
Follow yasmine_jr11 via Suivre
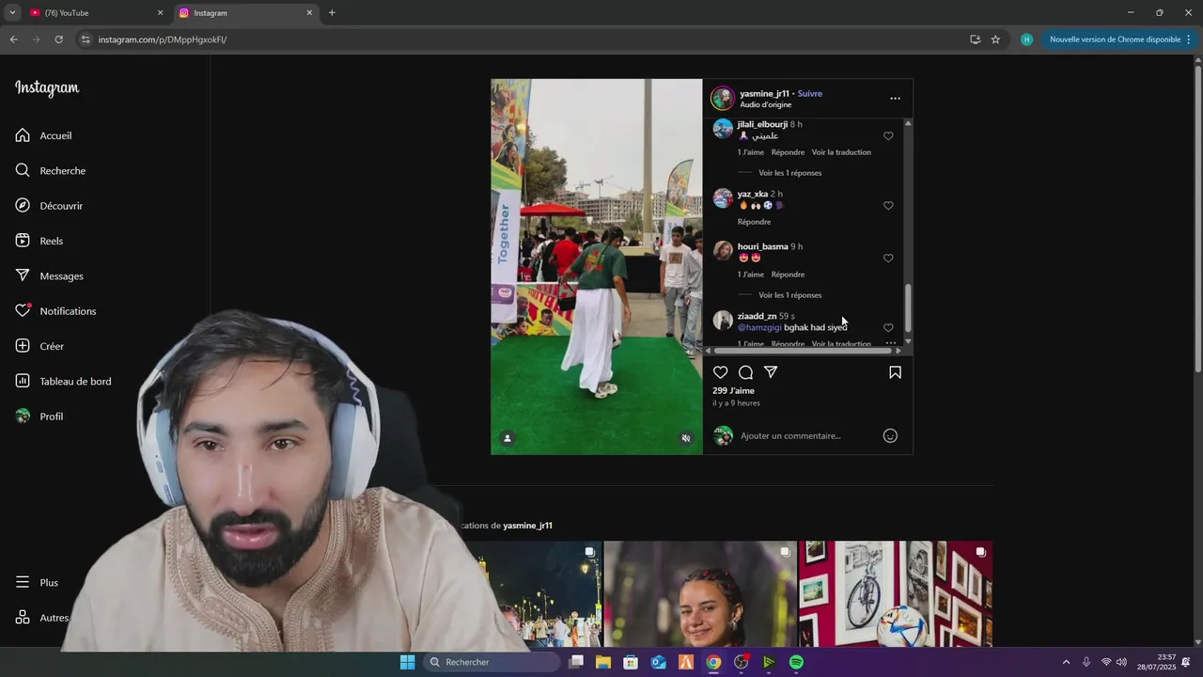coord(810,94)
